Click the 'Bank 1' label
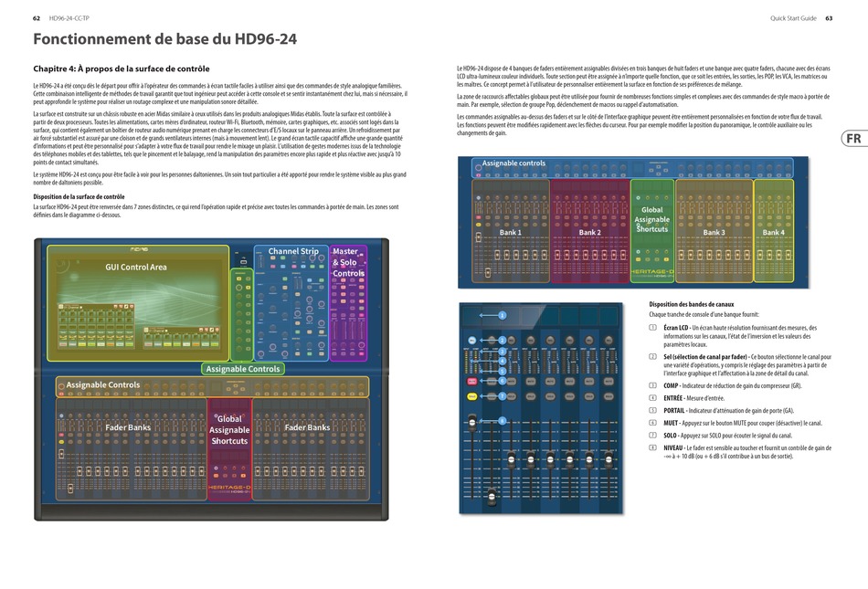This screenshot has width=868, height=589. (x=511, y=232)
